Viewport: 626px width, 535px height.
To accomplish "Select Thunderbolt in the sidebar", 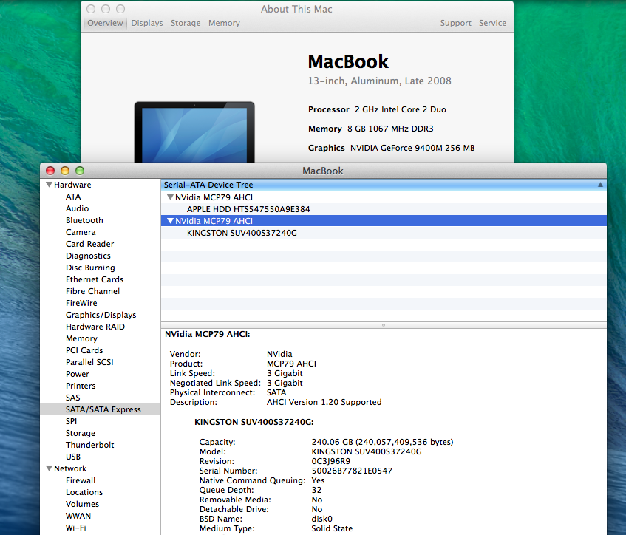I will click(x=90, y=445).
